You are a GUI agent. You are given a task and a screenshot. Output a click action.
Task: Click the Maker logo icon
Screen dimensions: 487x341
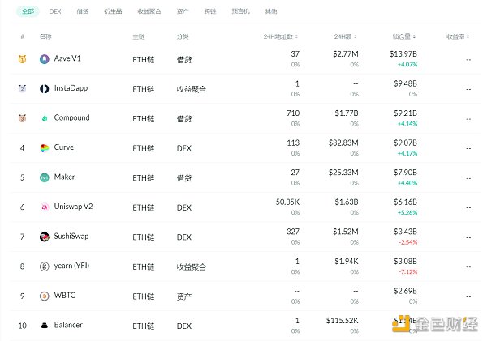pos(44,177)
